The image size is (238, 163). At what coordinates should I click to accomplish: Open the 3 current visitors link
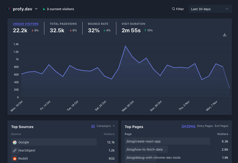(60, 9)
